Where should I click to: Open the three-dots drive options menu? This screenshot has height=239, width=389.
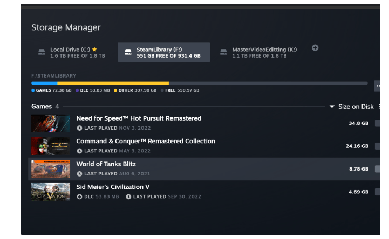pyautogui.click(x=377, y=86)
